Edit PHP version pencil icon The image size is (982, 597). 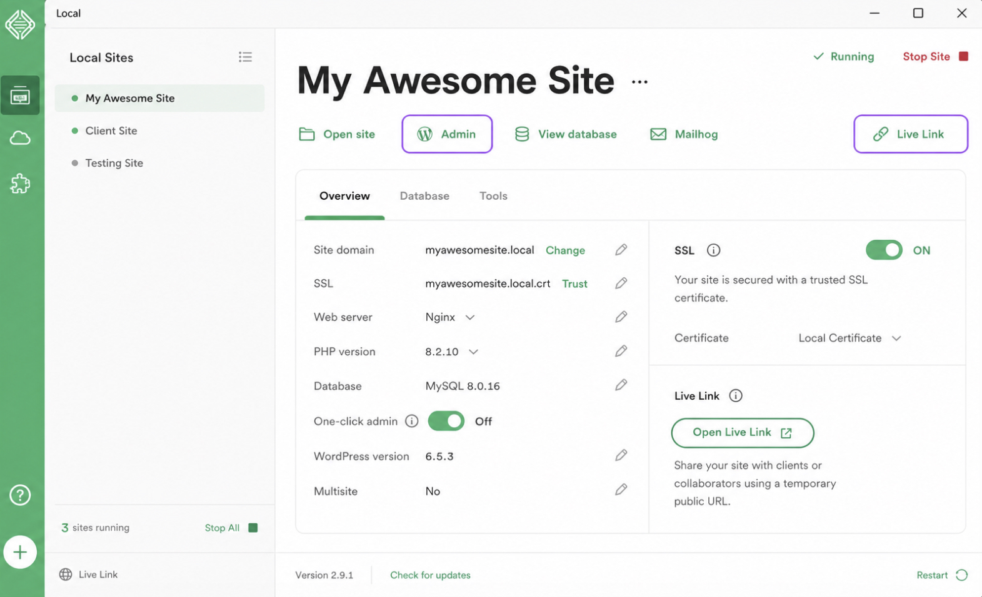tap(621, 351)
